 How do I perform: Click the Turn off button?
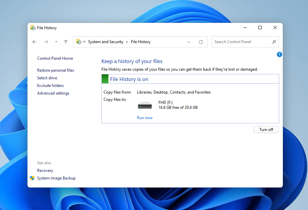[266, 130]
